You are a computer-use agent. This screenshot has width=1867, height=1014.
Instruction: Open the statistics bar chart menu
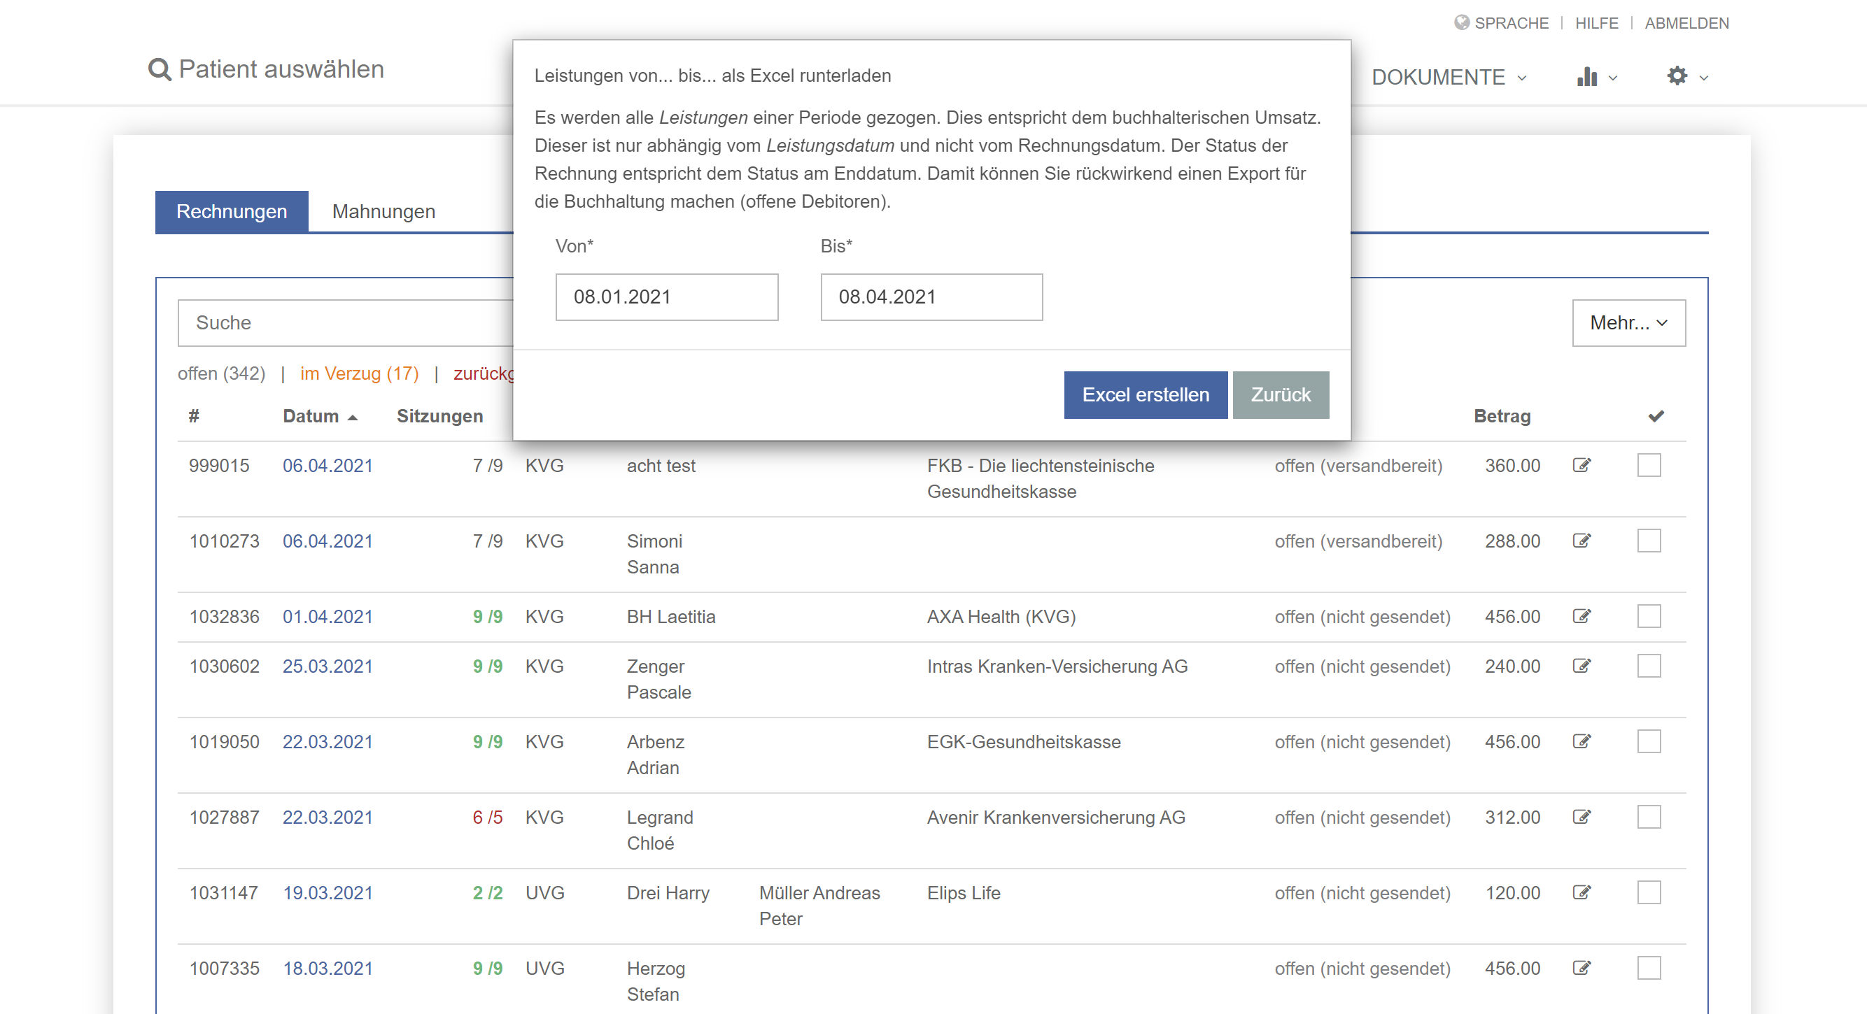click(1586, 77)
